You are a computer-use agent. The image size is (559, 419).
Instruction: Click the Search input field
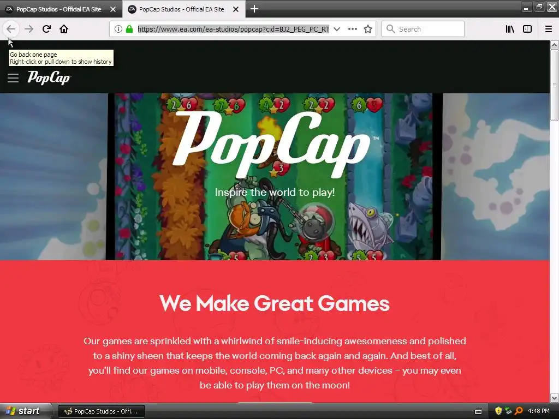tap(423, 29)
